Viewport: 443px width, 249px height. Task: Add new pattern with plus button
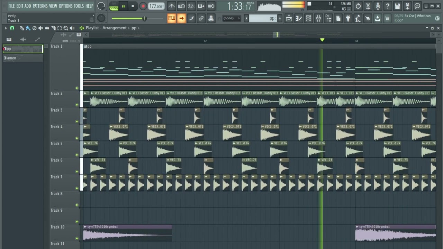(280, 18)
